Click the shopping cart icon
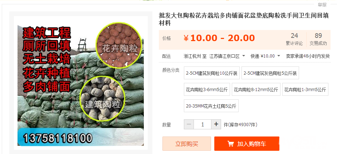The height and width of the screenshot is (154, 337). pos(231,144)
